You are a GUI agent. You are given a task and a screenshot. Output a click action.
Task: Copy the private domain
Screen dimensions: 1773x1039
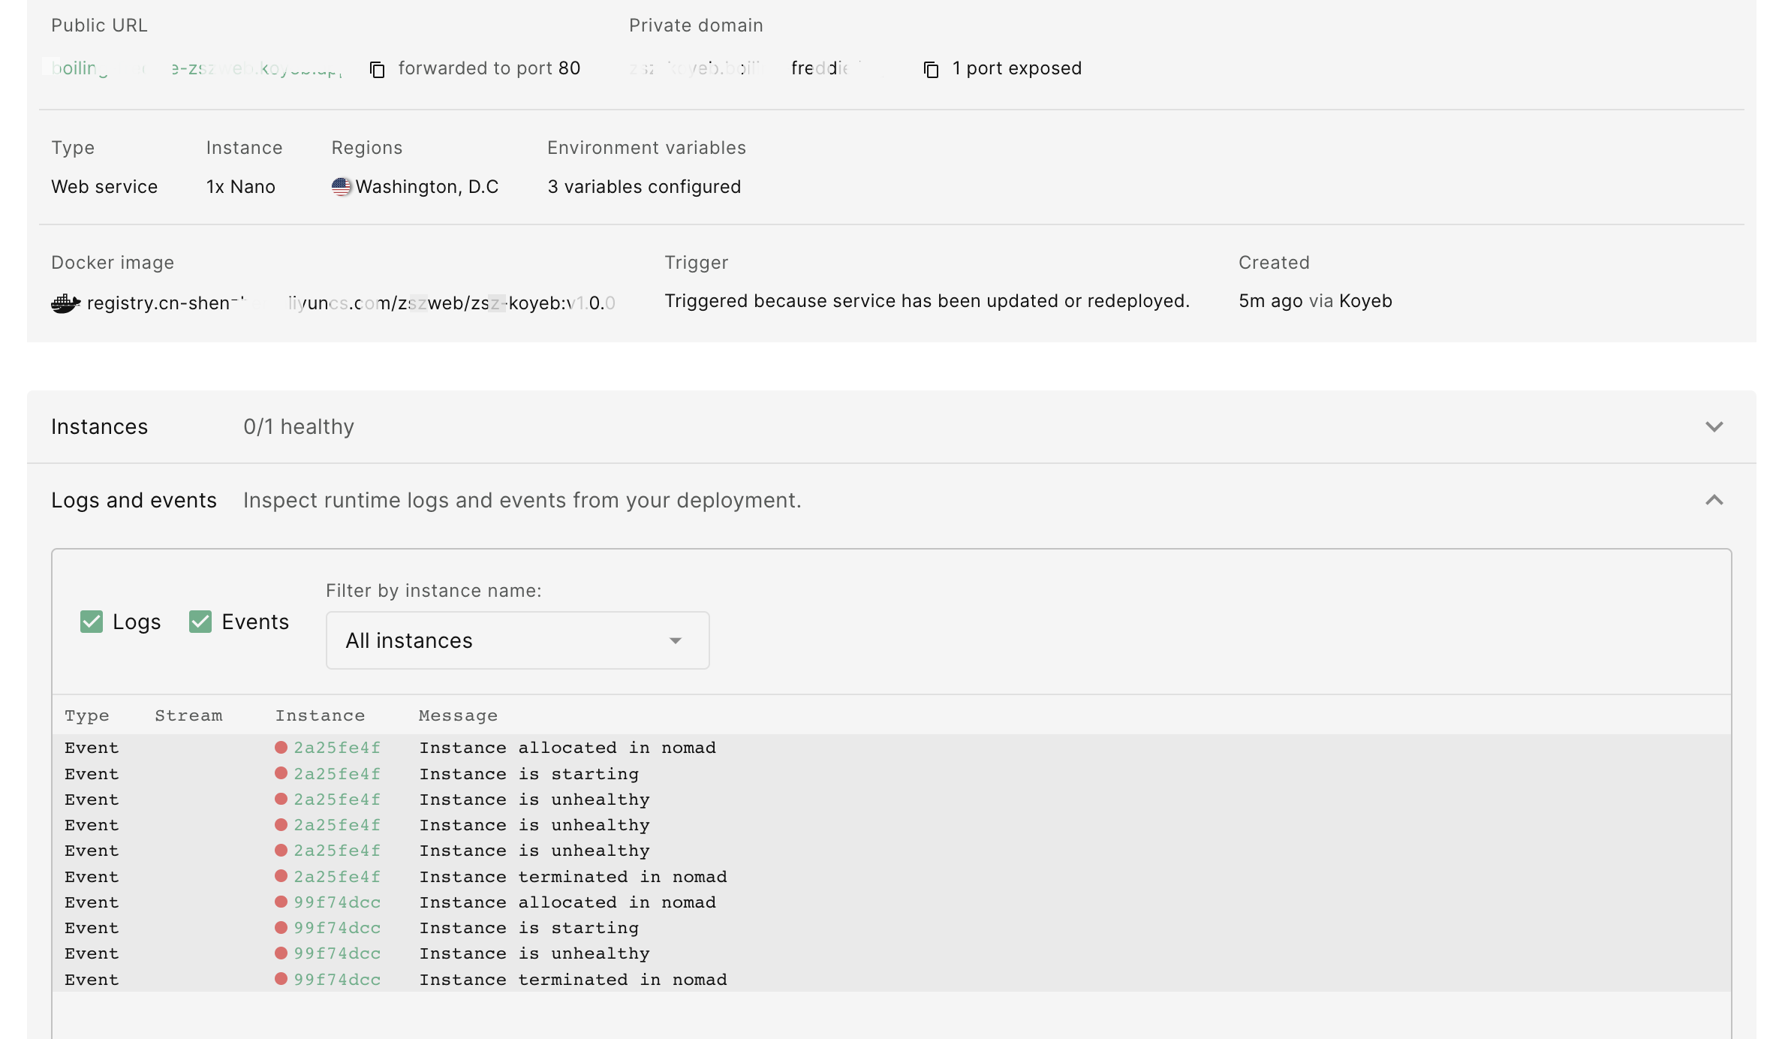pos(931,69)
